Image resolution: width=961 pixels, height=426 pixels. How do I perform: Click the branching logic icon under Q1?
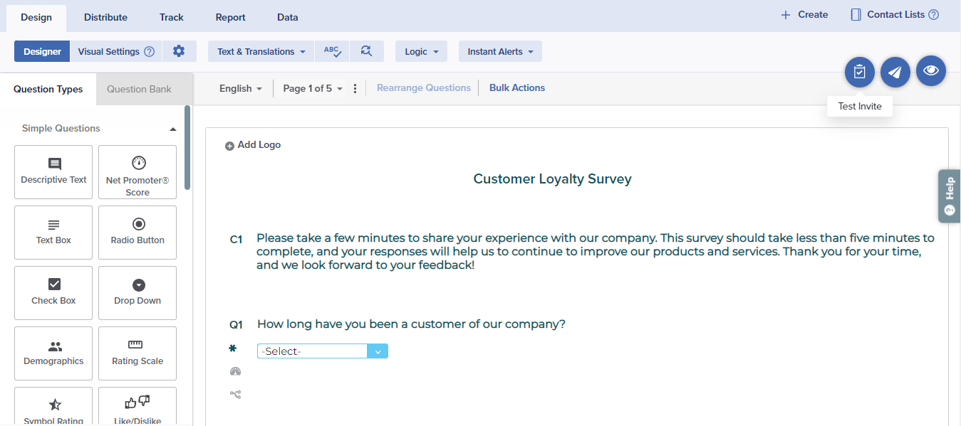[x=235, y=394]
